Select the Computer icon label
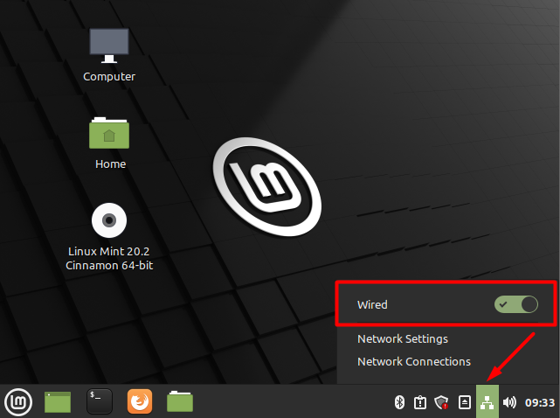The width and height of the screenshot is (560, 418). coord(109,77)
